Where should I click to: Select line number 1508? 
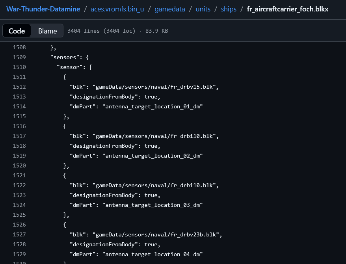[19, 47]
